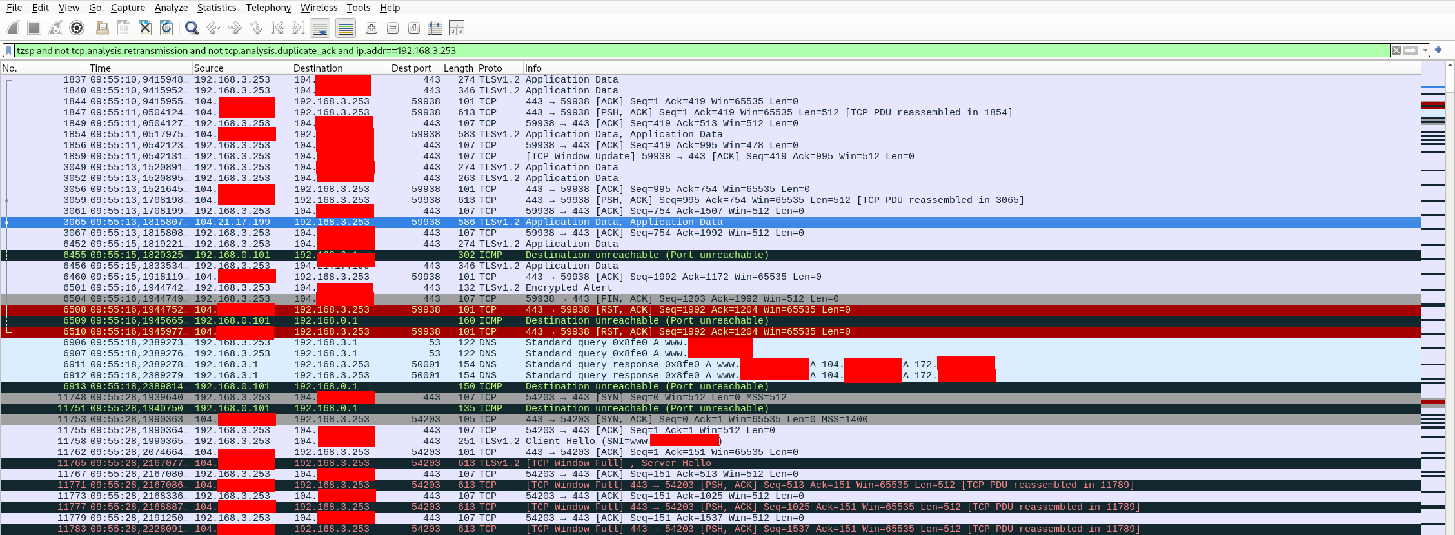The image size is (1455, 535).
Task: Reset pane layout icon
Action: point(457,28)
